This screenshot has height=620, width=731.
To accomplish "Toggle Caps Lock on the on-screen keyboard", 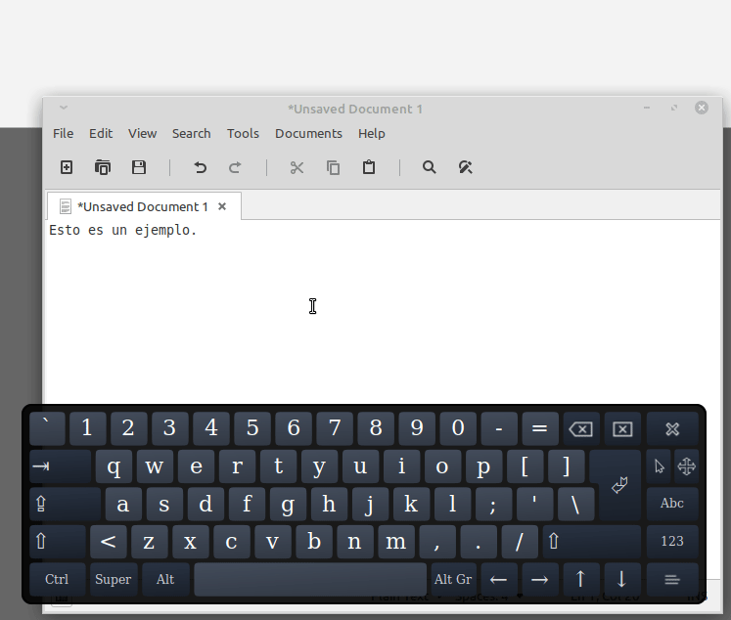I will click(63, 505).
